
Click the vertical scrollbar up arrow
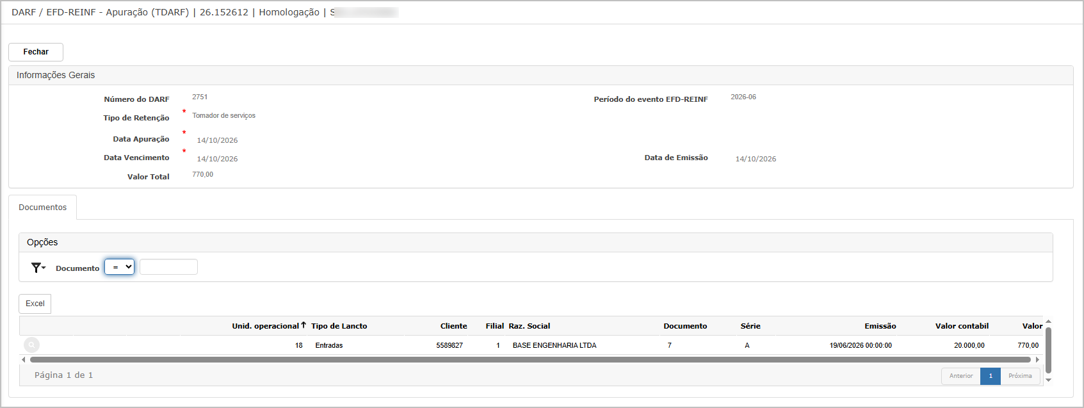click(x=1048, y=322)
